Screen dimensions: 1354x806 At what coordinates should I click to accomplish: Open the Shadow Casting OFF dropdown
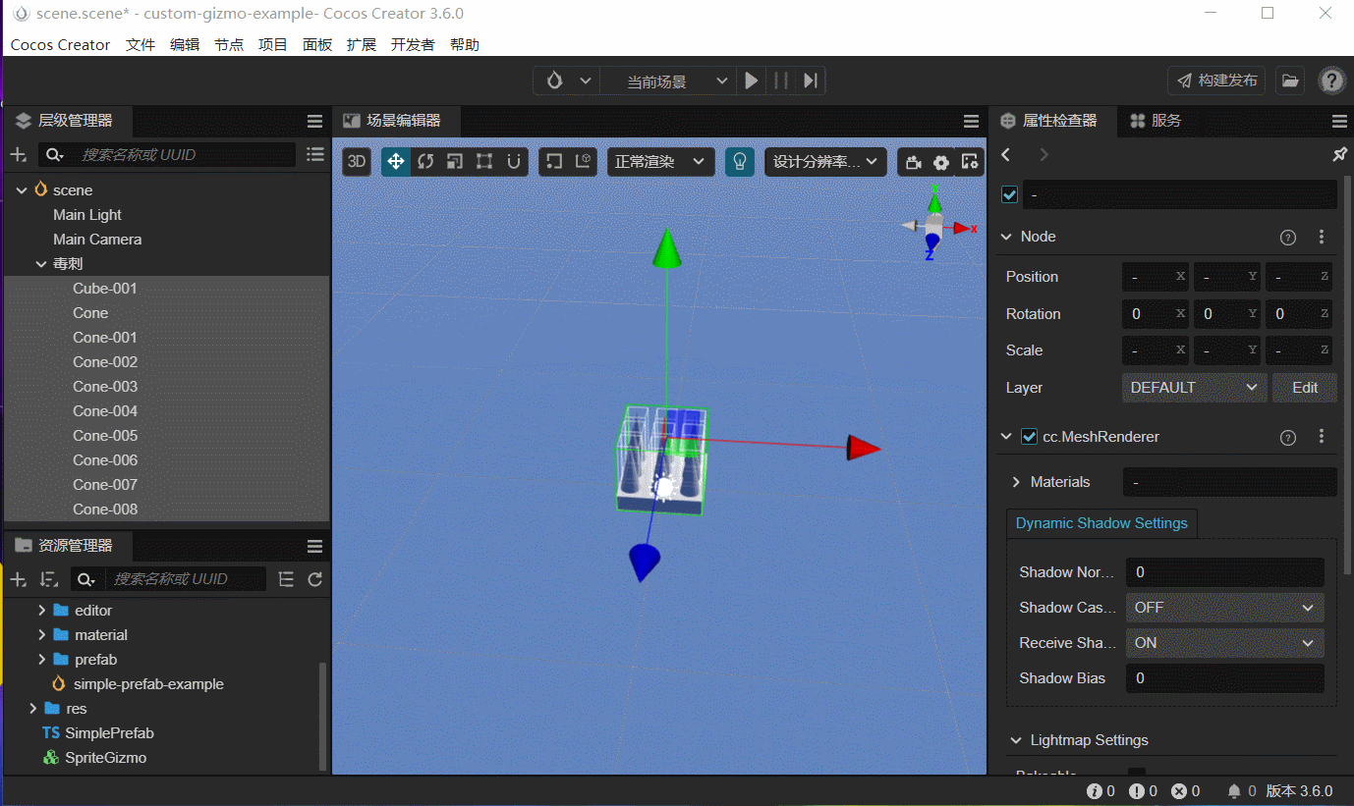[x=1223, y=608]
